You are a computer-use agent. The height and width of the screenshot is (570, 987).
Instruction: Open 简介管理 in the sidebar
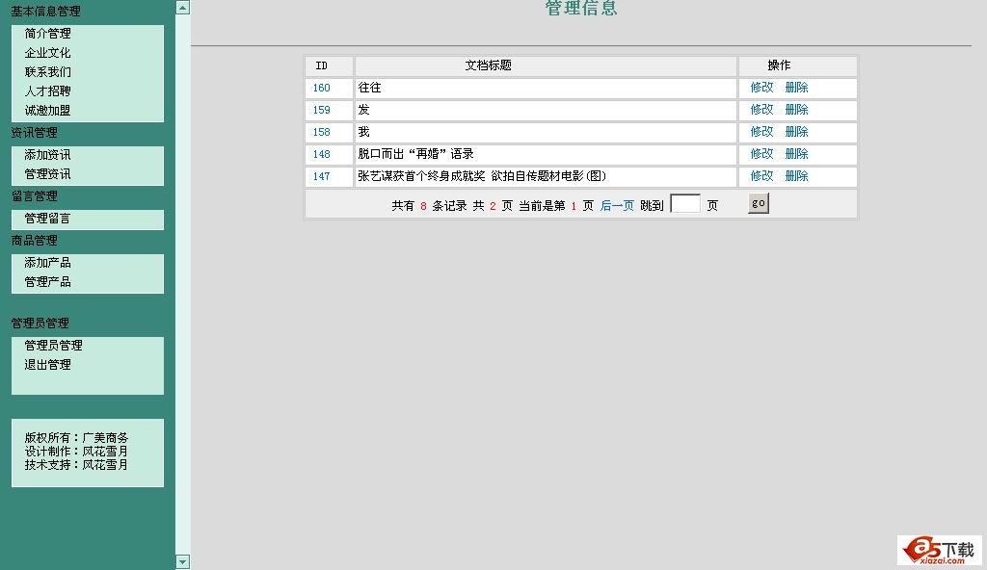46,33
